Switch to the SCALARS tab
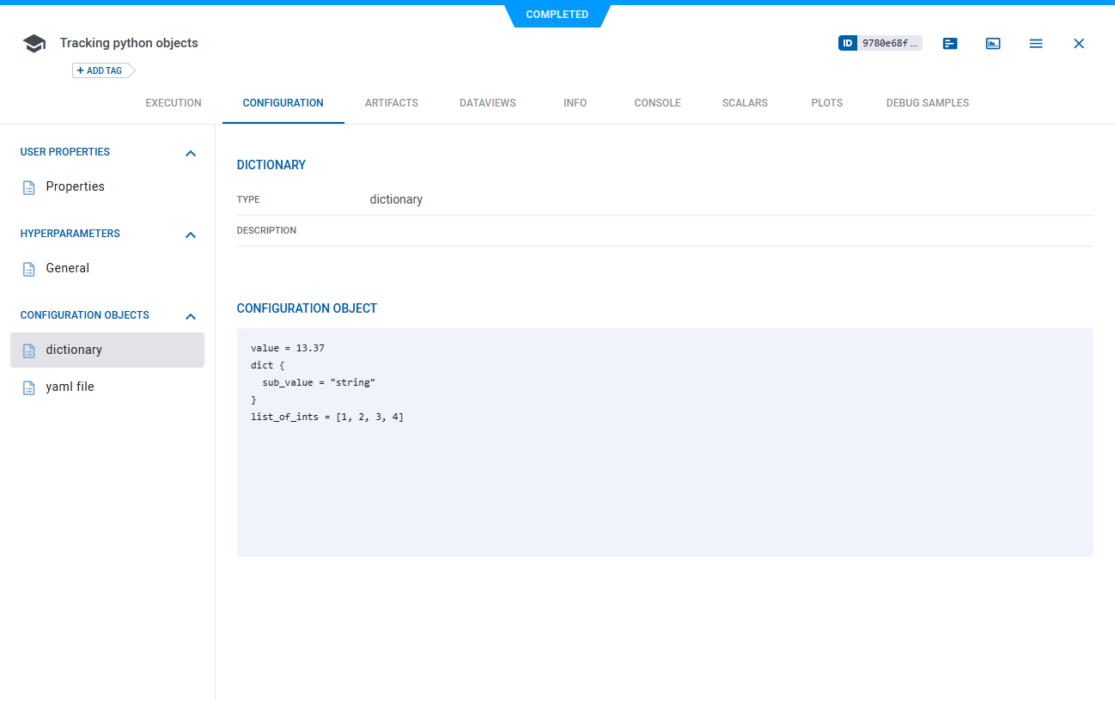1115x701 pixels. (x=744, y=102)
